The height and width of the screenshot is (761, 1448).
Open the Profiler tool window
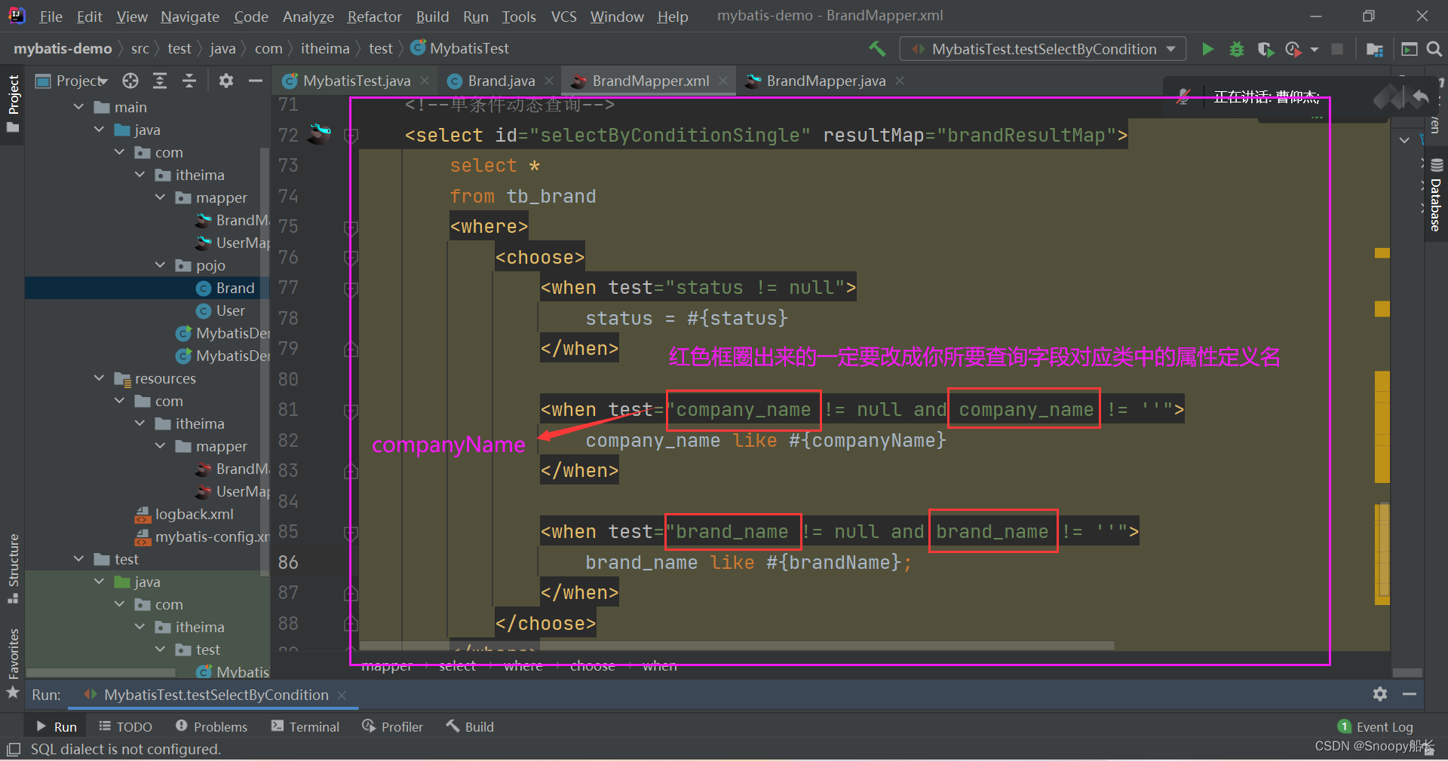[x=392, y=727]
